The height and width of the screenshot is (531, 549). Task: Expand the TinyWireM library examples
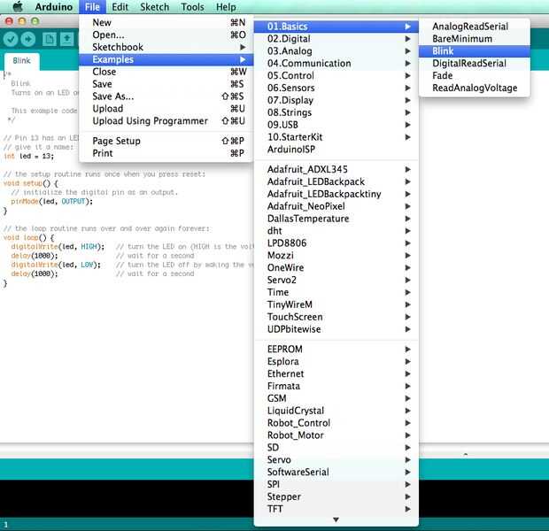point(336,304)
